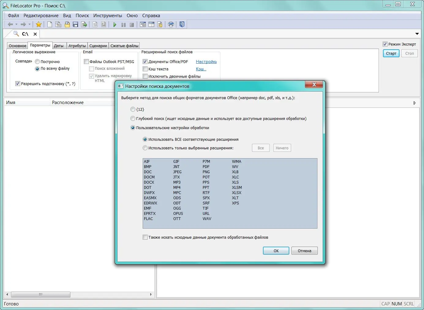Close the Настройки поиска документов dialog
The height and width of the screenshot is (310, 424).
[314, 84]
